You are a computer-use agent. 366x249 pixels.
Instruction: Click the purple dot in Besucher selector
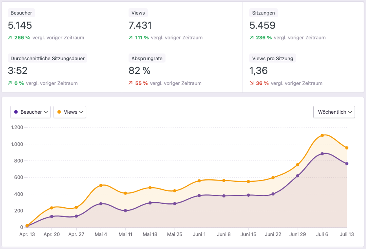[x=16, y=112]
